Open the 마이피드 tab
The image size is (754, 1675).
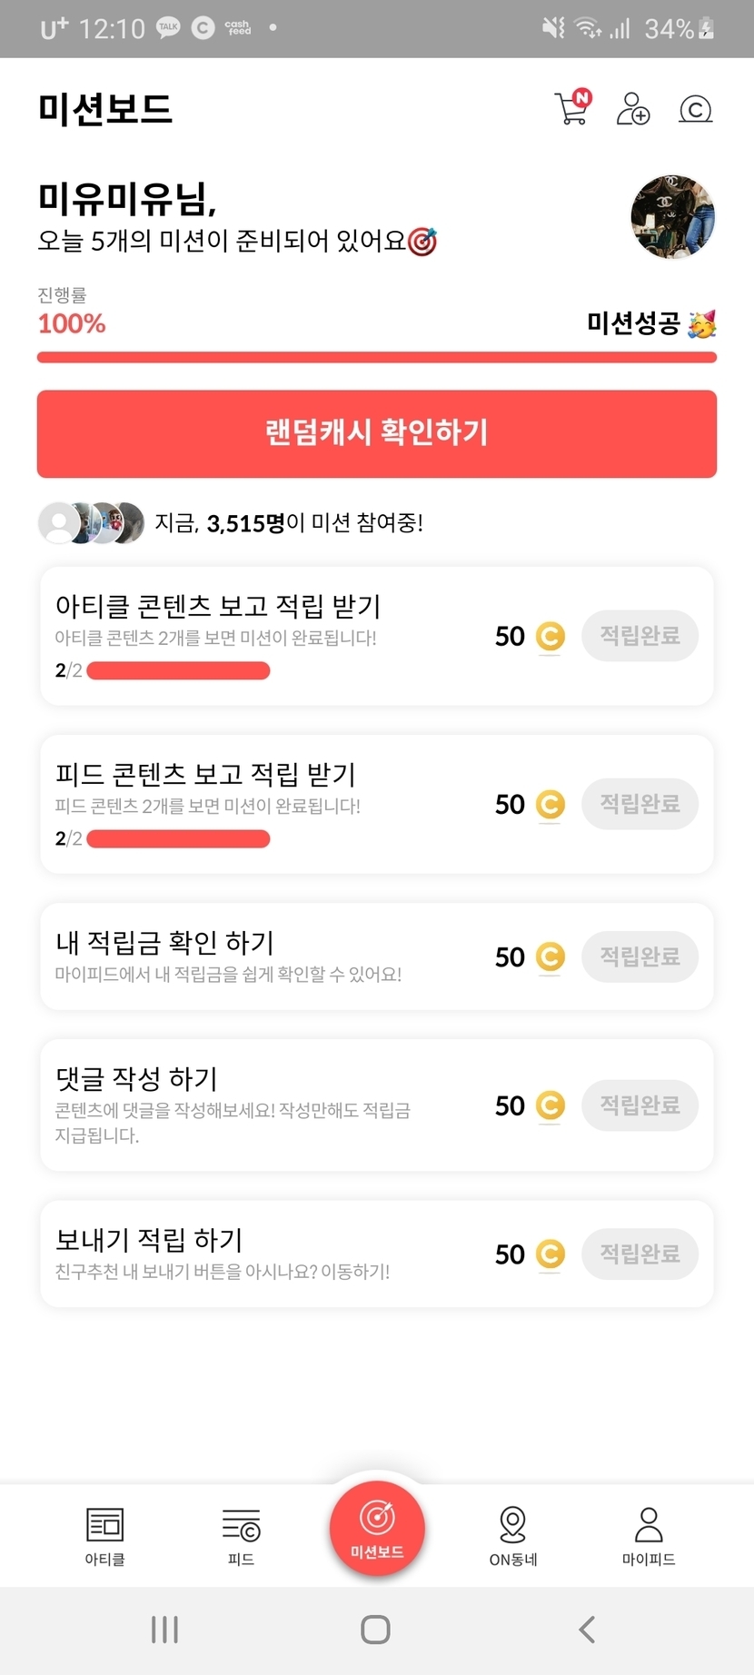649,1535
